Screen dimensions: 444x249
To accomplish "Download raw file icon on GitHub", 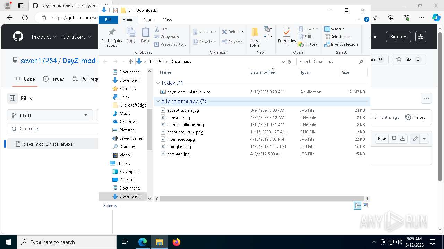I will (403, 139).
